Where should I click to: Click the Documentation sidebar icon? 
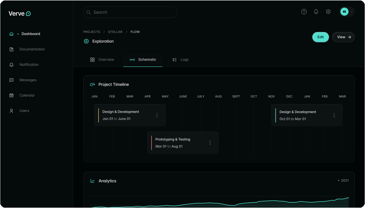point(11,49)
